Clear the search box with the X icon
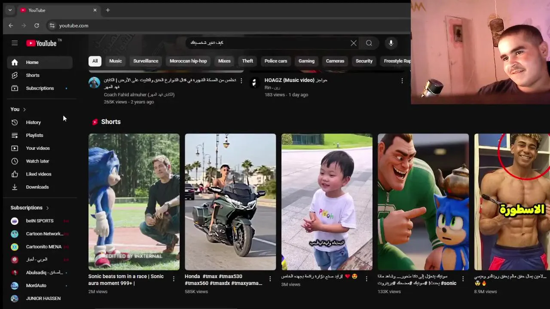This screenshot has width=550, height=309. [354, 43]
